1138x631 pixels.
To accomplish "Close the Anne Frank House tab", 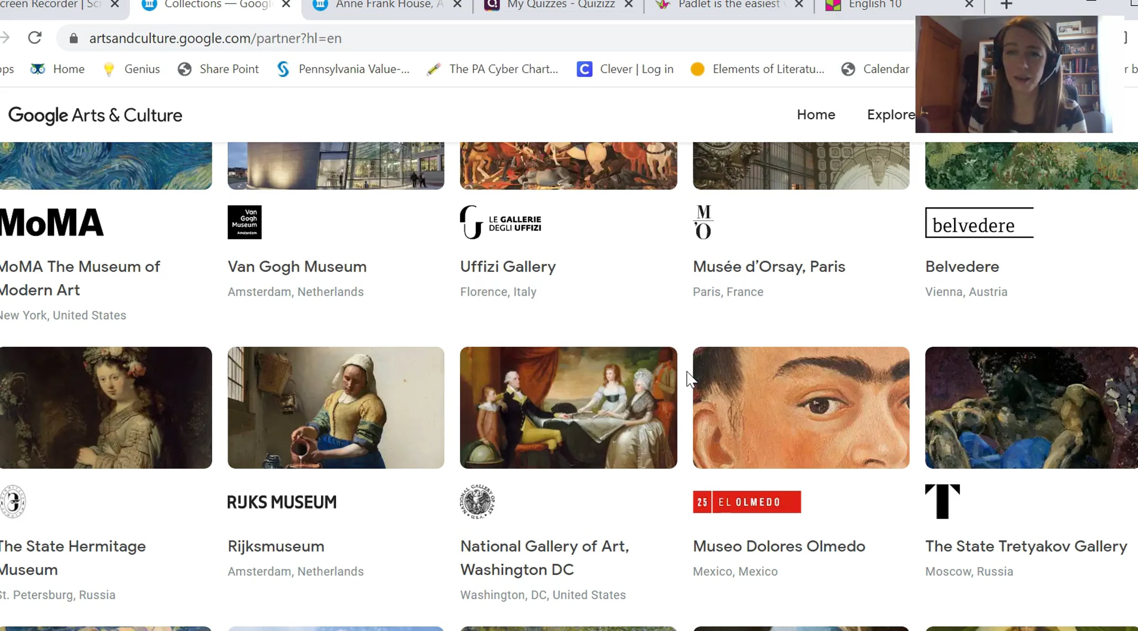I will [x=457, y=4].
